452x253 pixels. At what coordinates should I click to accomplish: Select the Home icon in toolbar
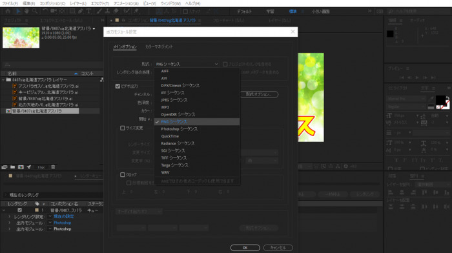pos(8,11)
